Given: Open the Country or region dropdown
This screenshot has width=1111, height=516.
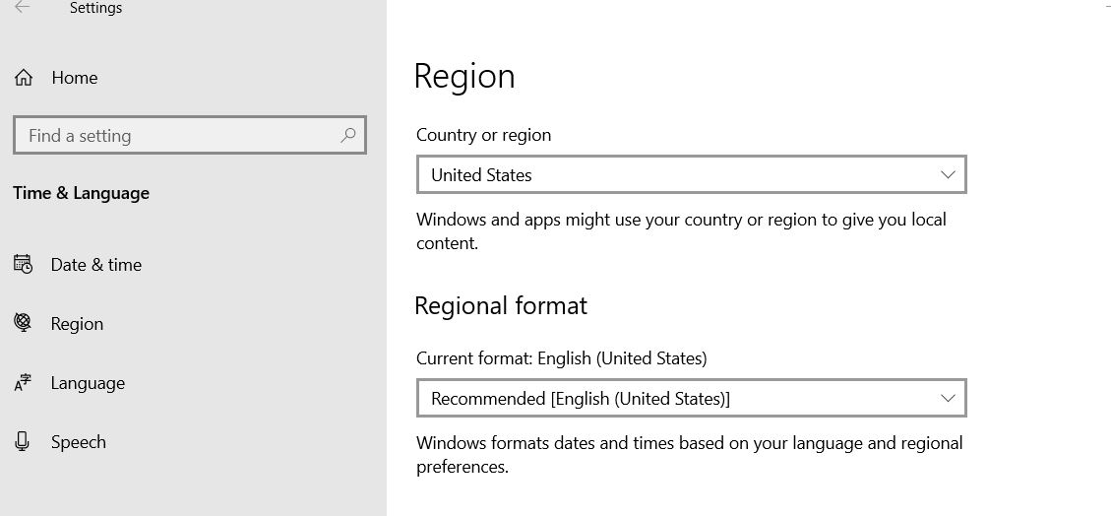Looking at the screenshot, I should pos(692,174).
